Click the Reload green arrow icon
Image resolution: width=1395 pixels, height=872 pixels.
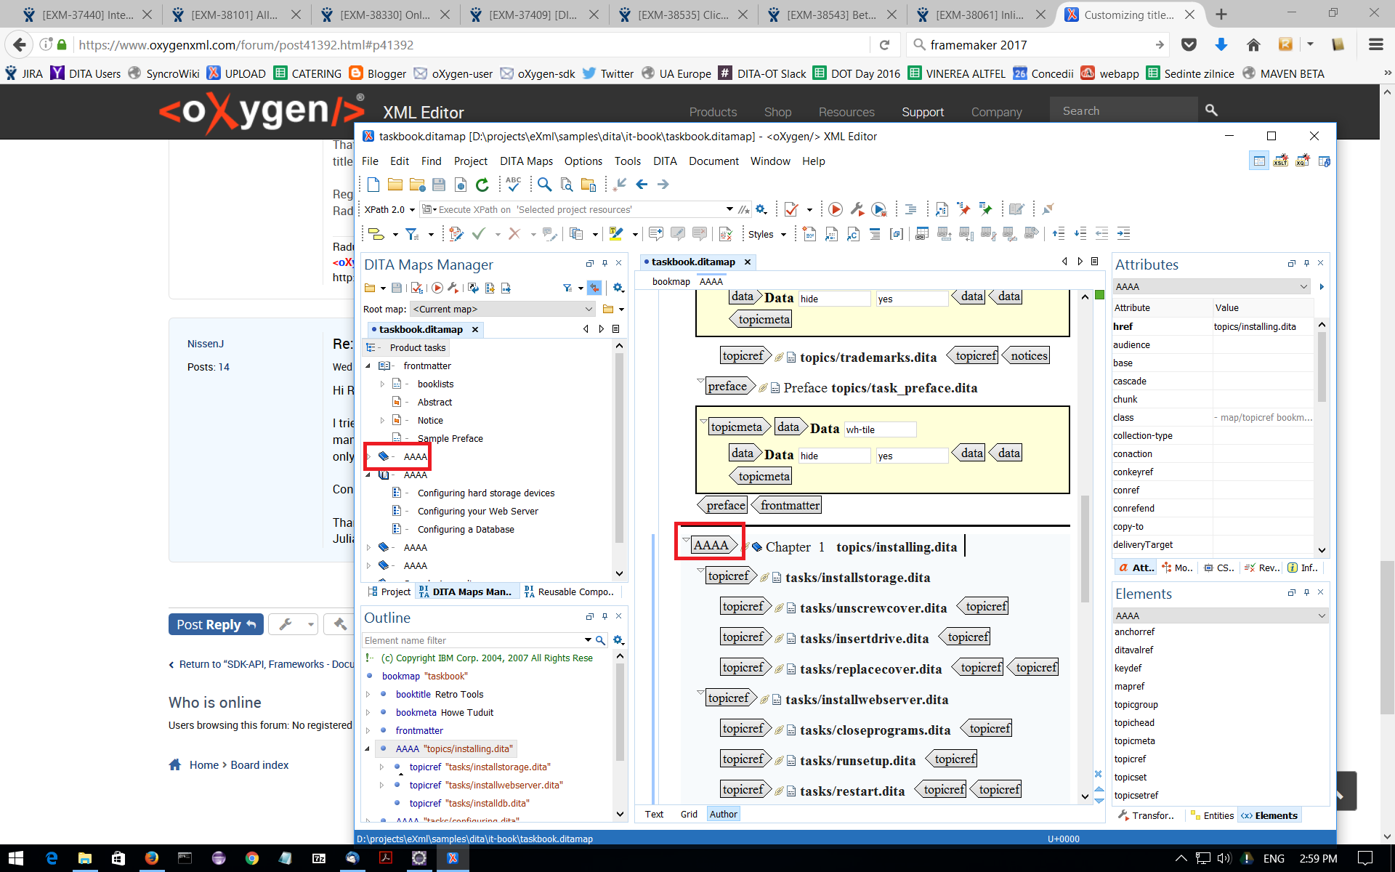482,185
